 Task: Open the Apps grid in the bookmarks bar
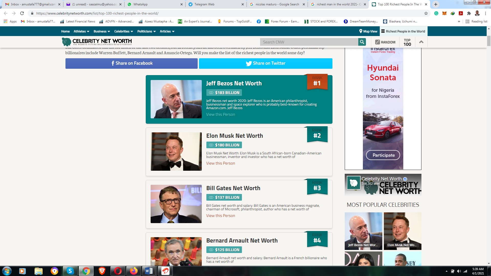10,21
